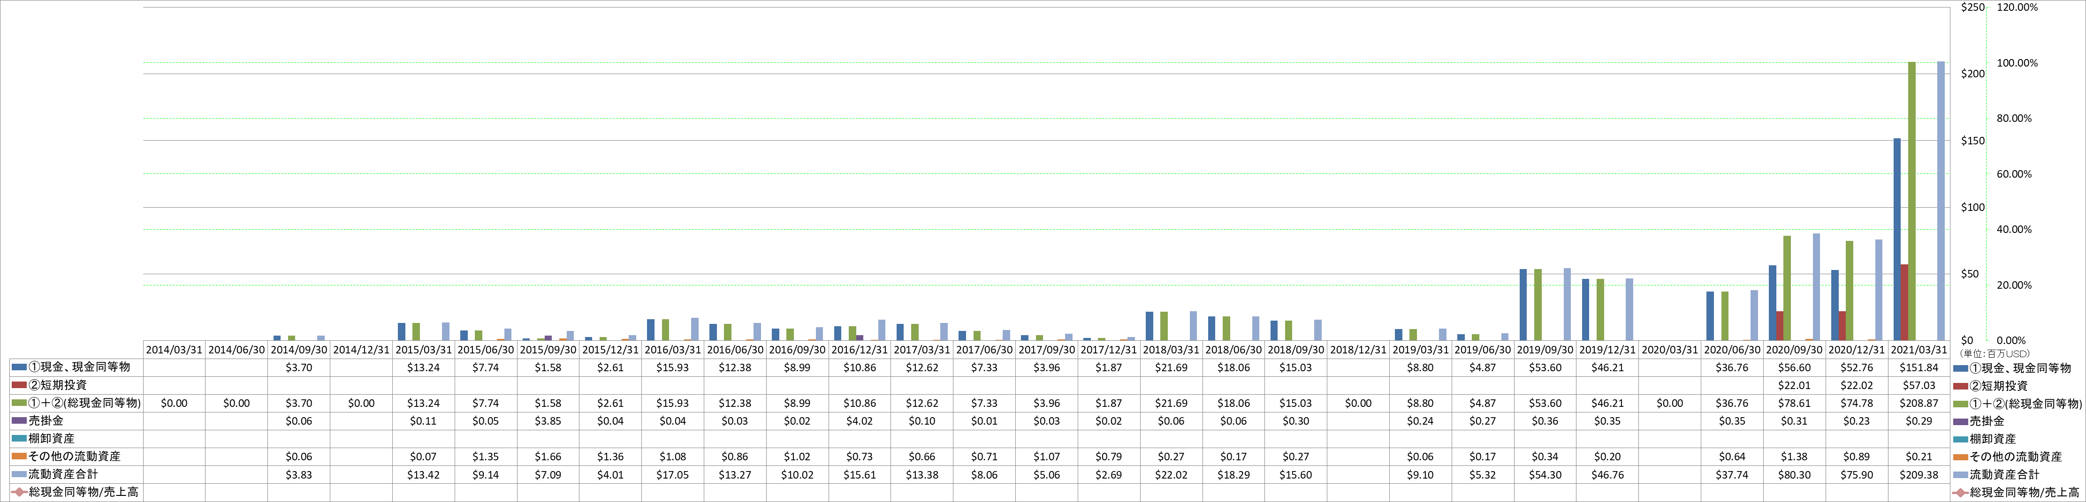The image size is (2086, 502).
Task: Select right-side legend entry 総現金同等物/売上高
Action: click(2016, 492)
